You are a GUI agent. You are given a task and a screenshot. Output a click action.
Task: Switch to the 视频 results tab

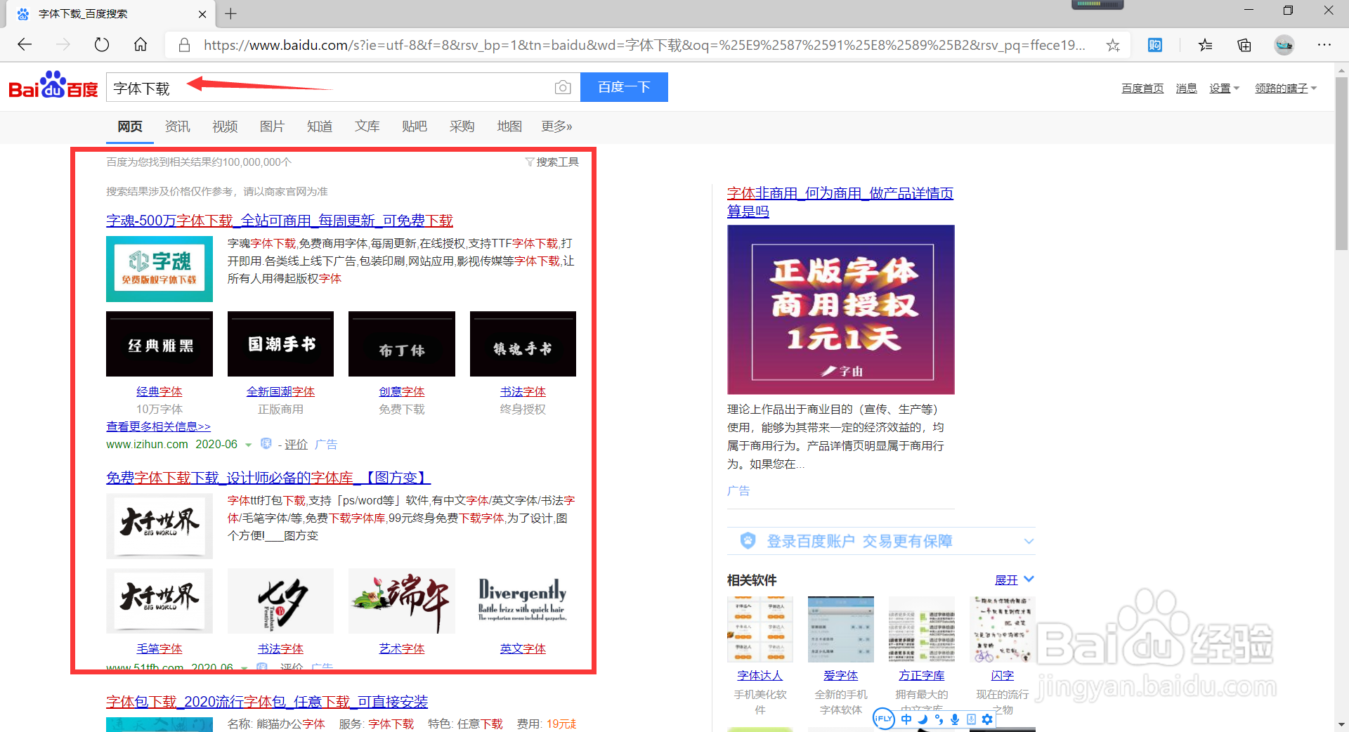[x=224, y=126]
